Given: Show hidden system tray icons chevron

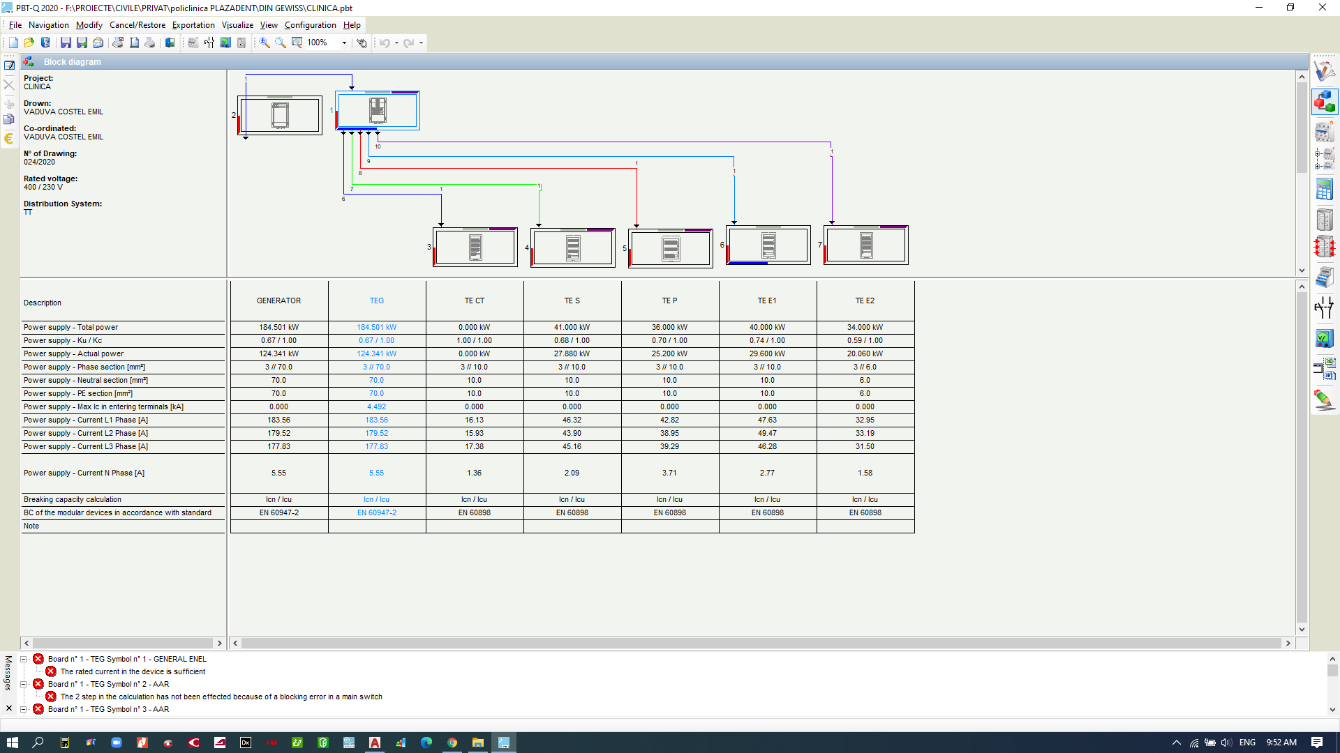Looking at the screenshot, I should pyautogui.click(x=1176, y=743).
